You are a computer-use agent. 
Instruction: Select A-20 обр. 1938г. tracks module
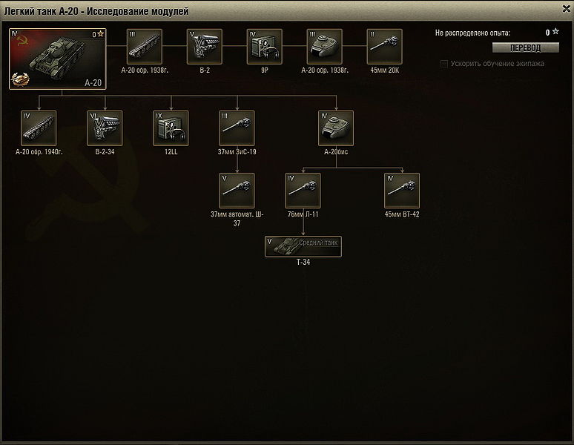tap(144, 47)
